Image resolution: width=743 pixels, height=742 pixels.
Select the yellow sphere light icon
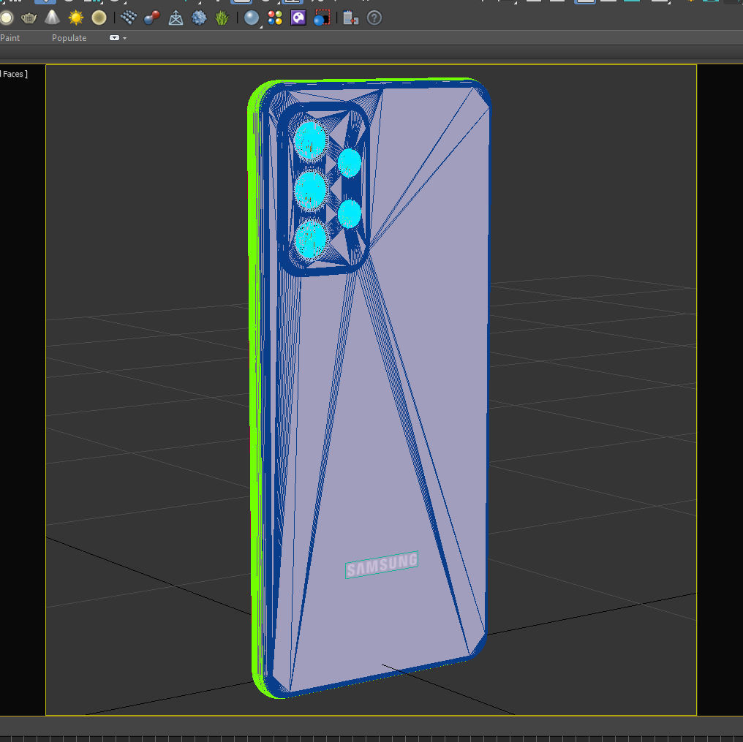[x=99, y=18]
